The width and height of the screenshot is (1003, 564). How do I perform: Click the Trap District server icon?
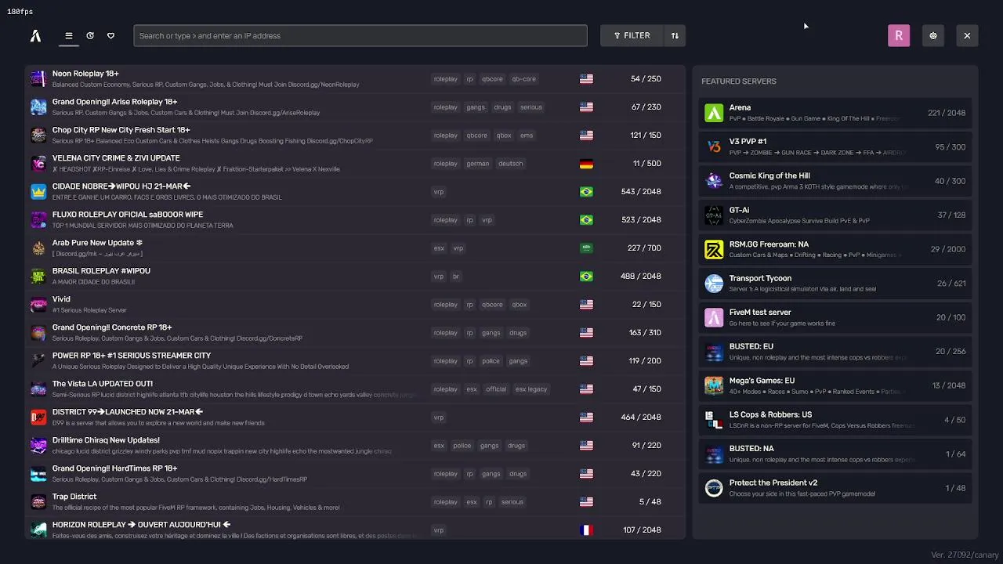click(38, 501)
